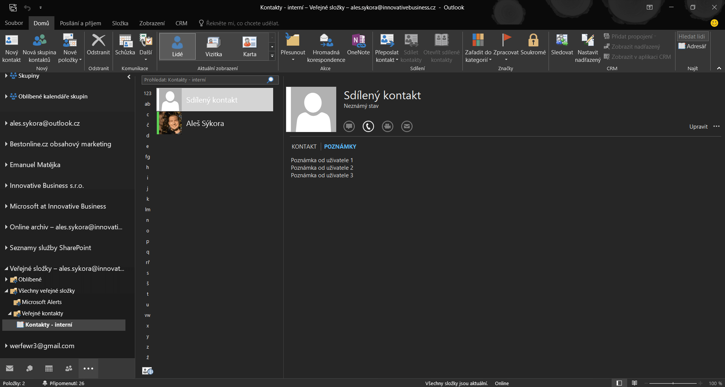
Task: Open Zařadit do kategorií dropdown
Action: 478,48
